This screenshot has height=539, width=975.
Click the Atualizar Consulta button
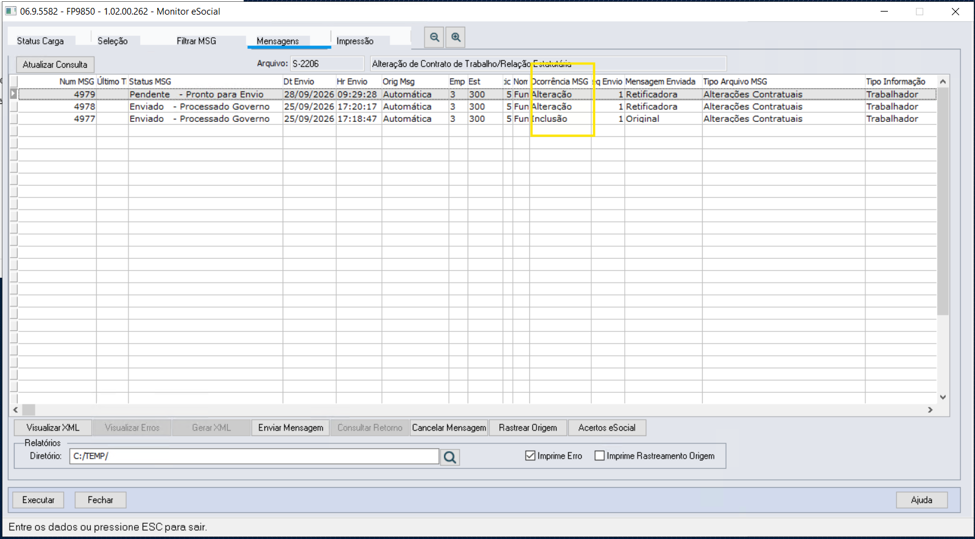55,65
